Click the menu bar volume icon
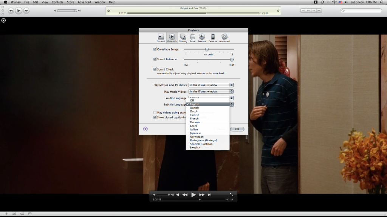The width and height of the screenshot is (387, 217). pyautogui.click(x=346, y=2)
